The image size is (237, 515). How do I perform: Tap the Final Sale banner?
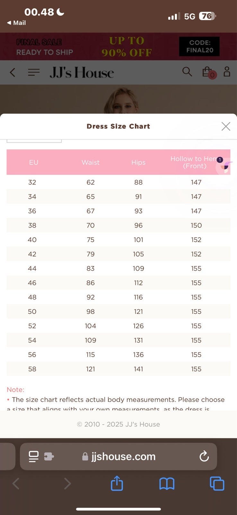(x=45, y=47)
